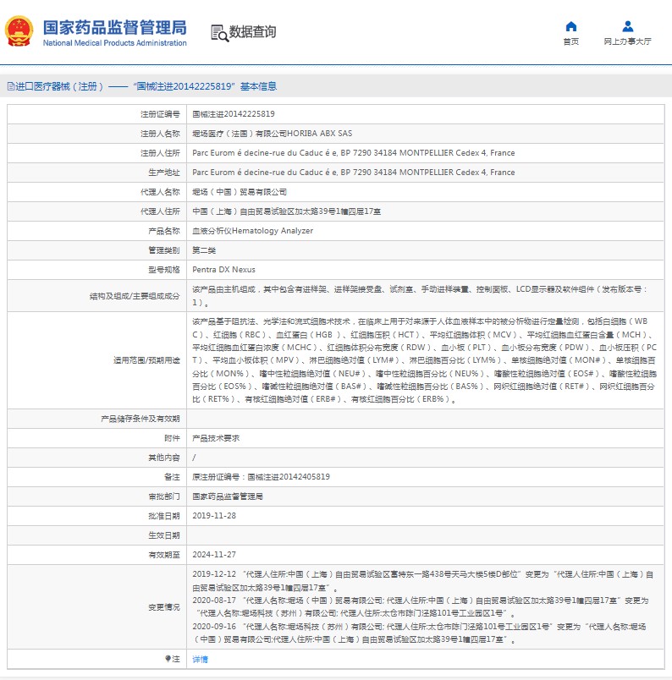Click 堀场（中国）贸易有限公司 agent name
The image size is (672, 680).
pyautogui.click(x=240, y=192)
